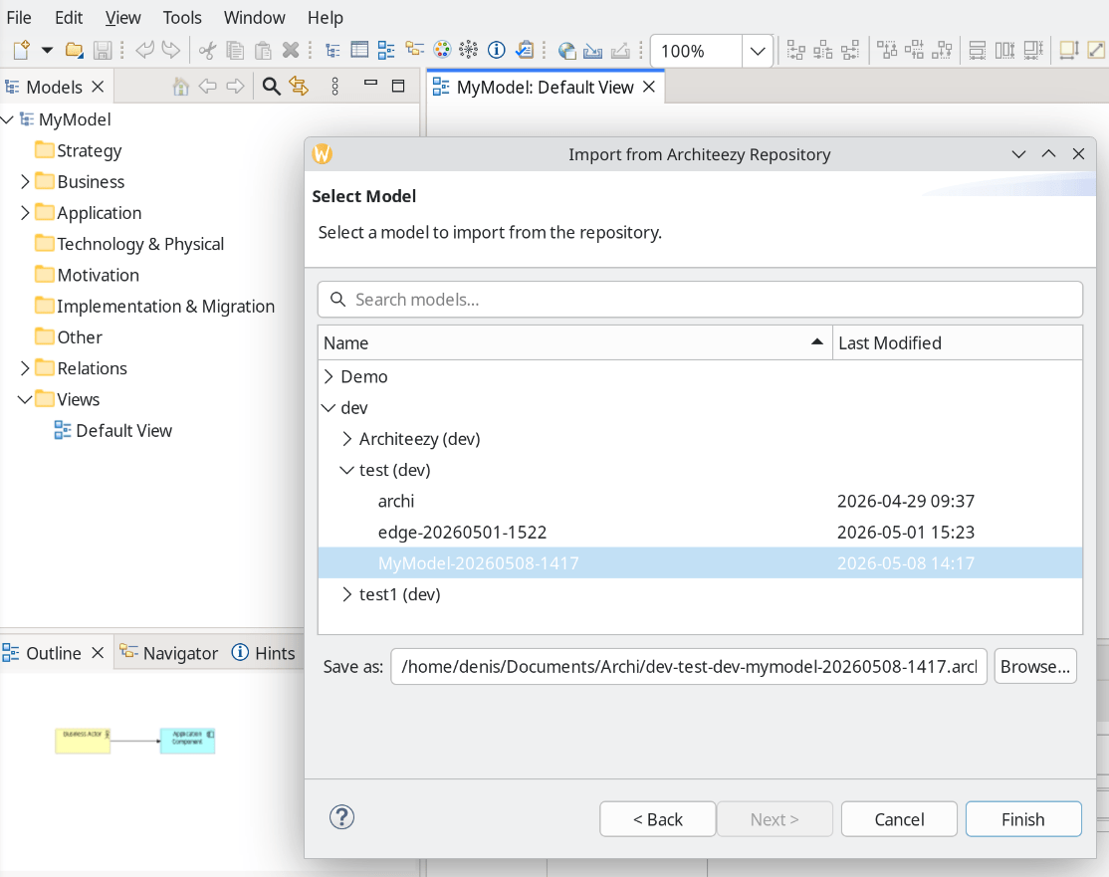This screenshot has width=1109, height=877.
Task: Click the Cut scissors icon
Action: [x=207, y=50]
